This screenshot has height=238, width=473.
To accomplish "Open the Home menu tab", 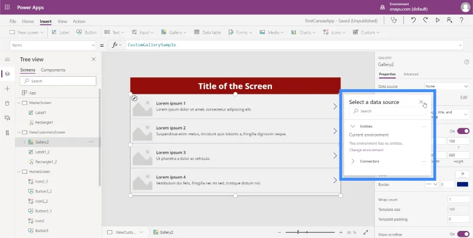I will pos(28,21).
